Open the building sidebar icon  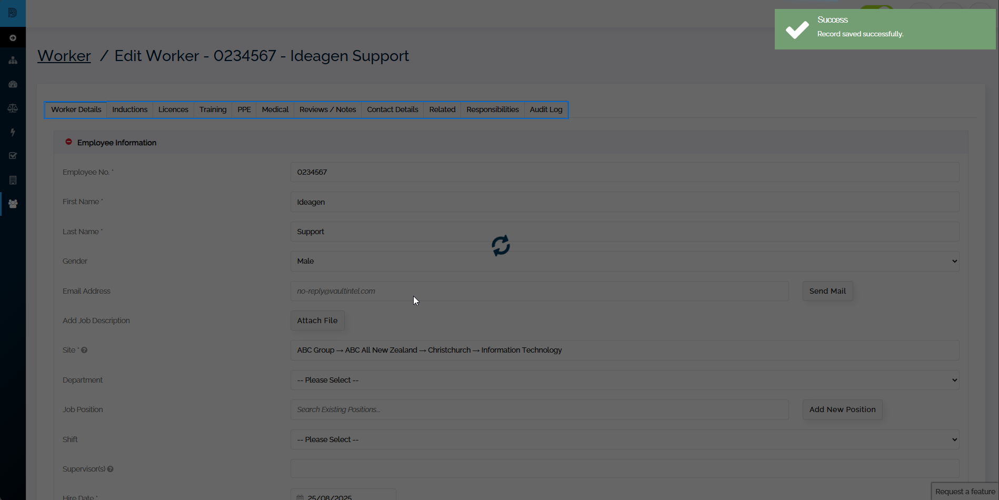[x=13, y=180]
